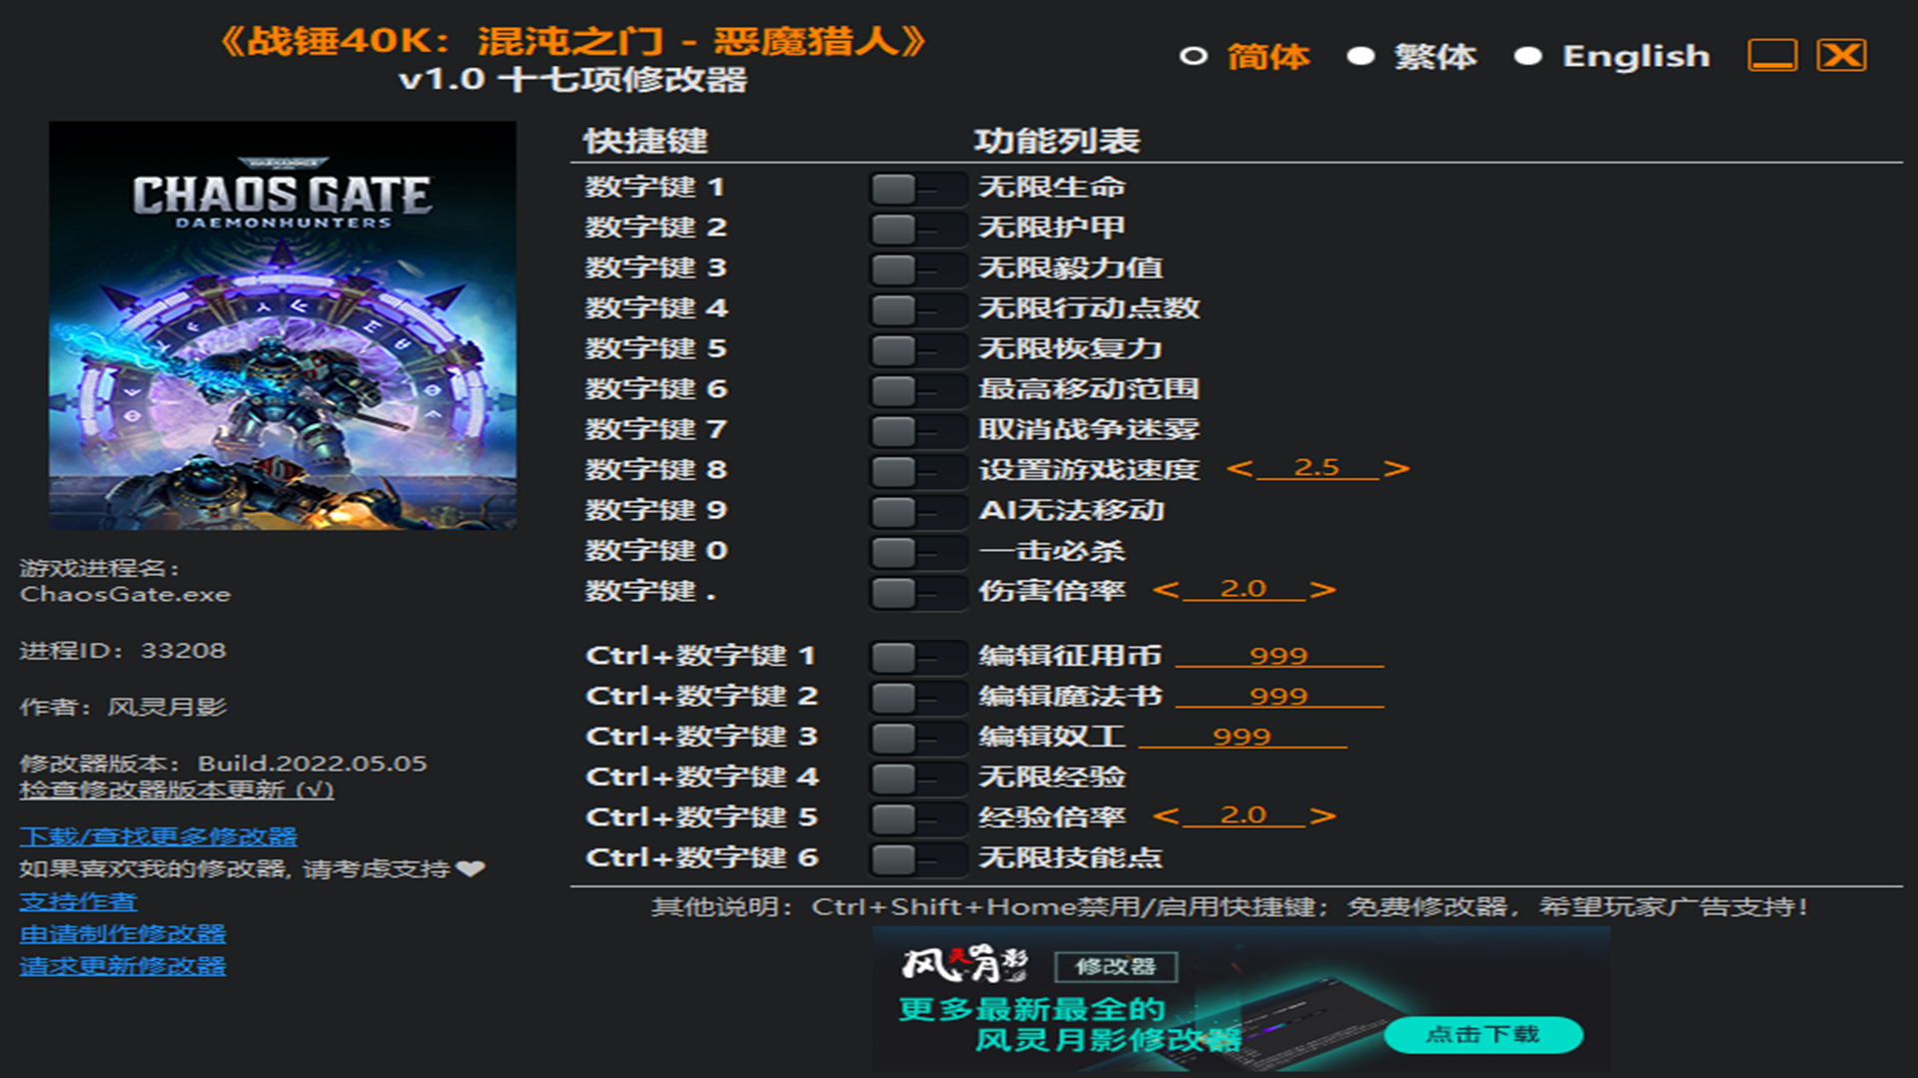Increase experience multiplier (经验倍率) with right arrow
This screenshot has height=1078, width=1918.
[1323, 816]
